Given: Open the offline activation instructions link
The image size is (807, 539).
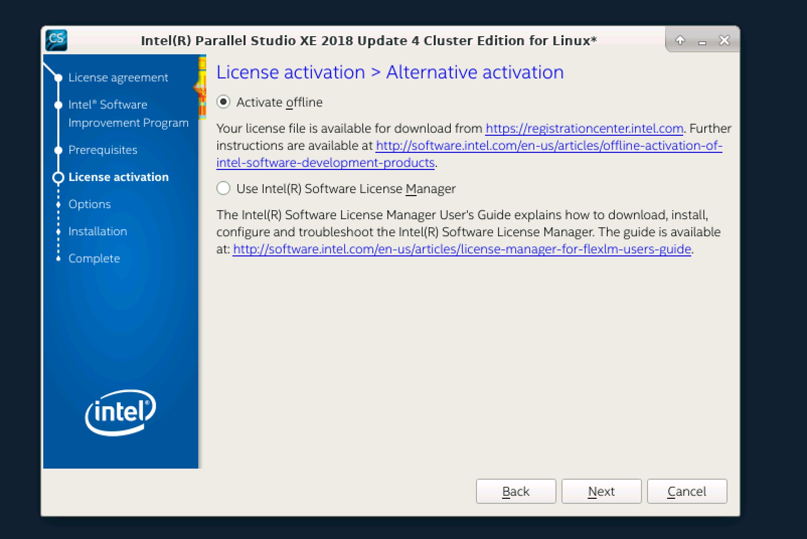Looking at the screenshot, I should (x=548, y=146).
